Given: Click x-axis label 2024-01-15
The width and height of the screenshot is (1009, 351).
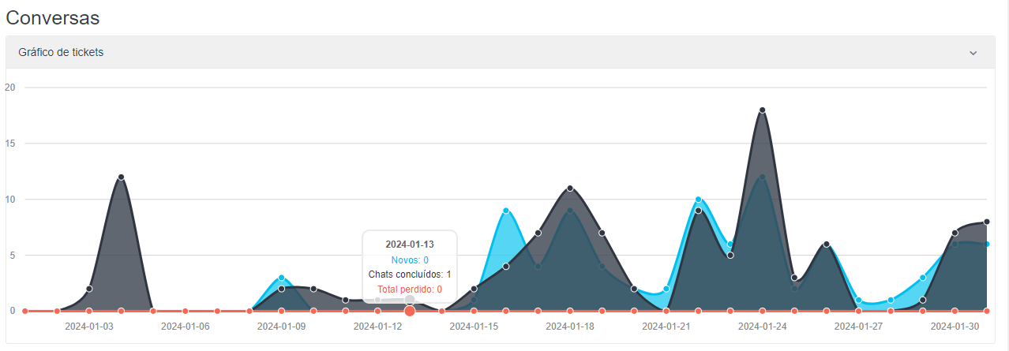Looking at the screenshot, I should [474, 326].
